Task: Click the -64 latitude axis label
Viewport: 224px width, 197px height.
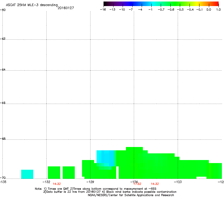Action: point(3,70)
